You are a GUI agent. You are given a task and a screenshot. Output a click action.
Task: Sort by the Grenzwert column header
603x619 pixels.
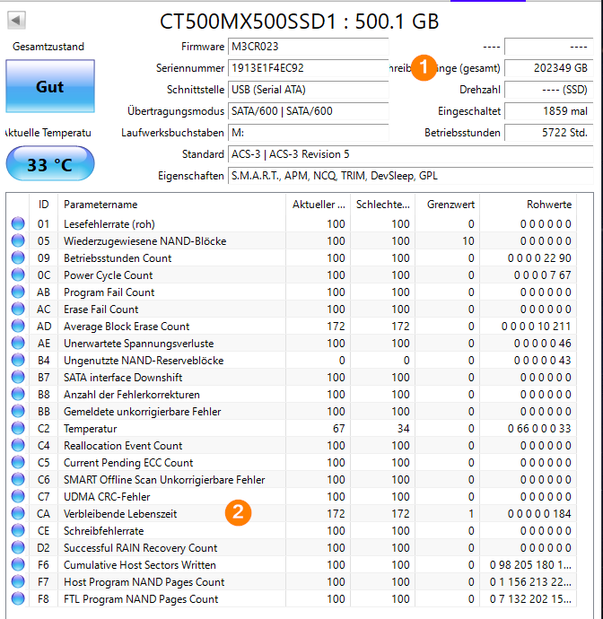448,205
